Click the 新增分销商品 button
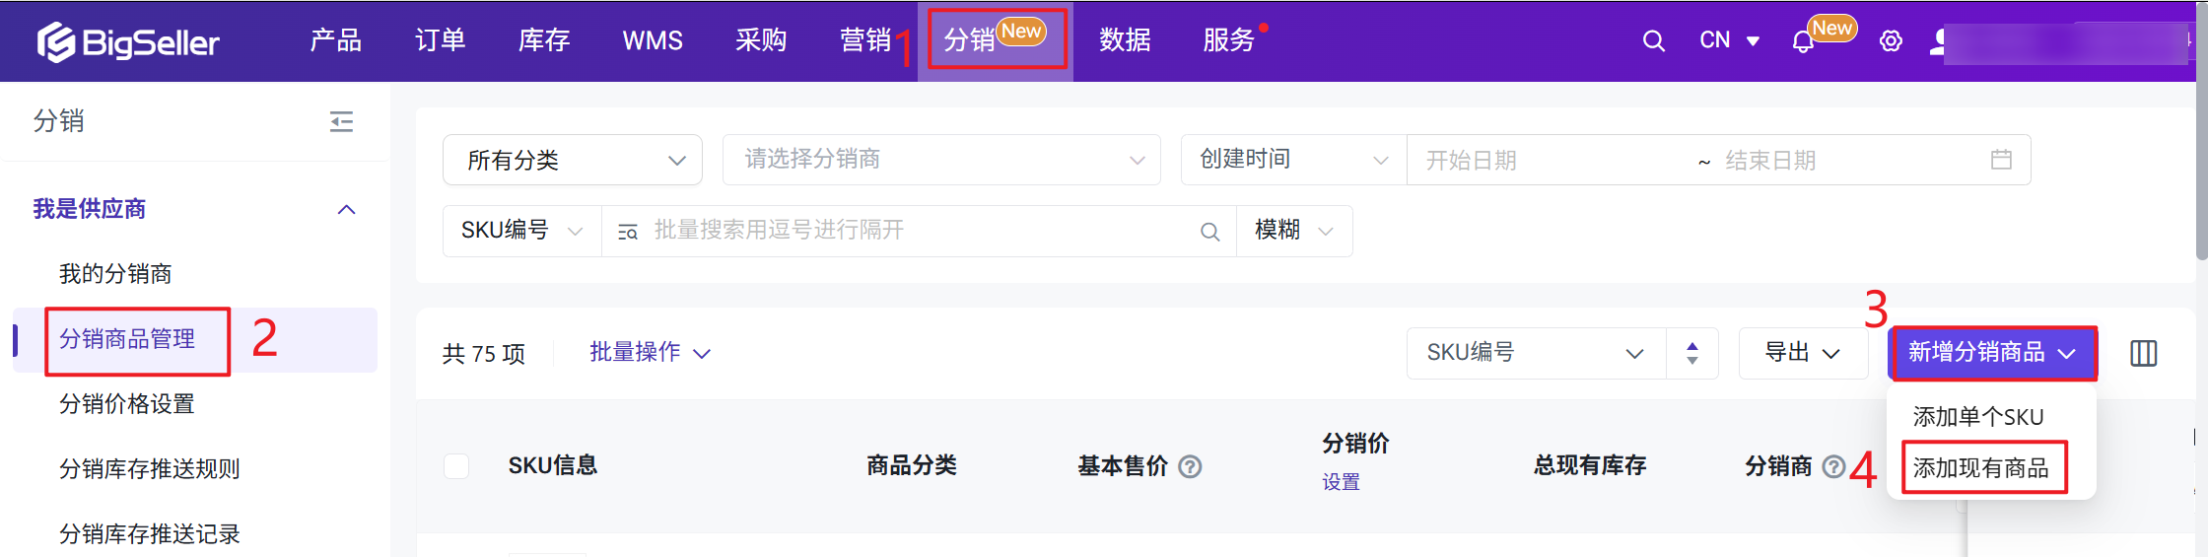2208x557 pixels. click(1991, 353)
